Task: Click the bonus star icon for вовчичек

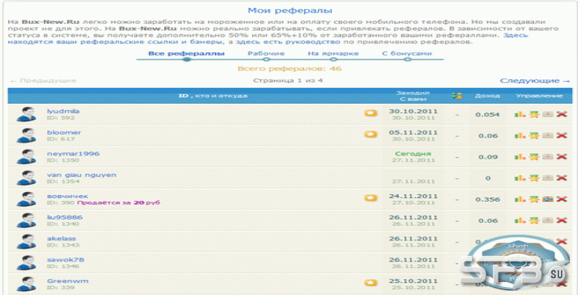Action: tap(534, 199)
